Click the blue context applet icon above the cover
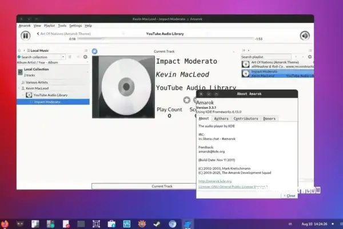The height and width of the screenshot is (229, 343). (94, 52)
